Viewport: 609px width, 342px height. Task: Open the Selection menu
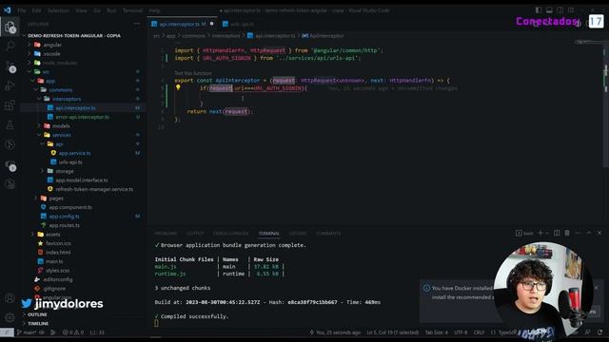(58, 10)
